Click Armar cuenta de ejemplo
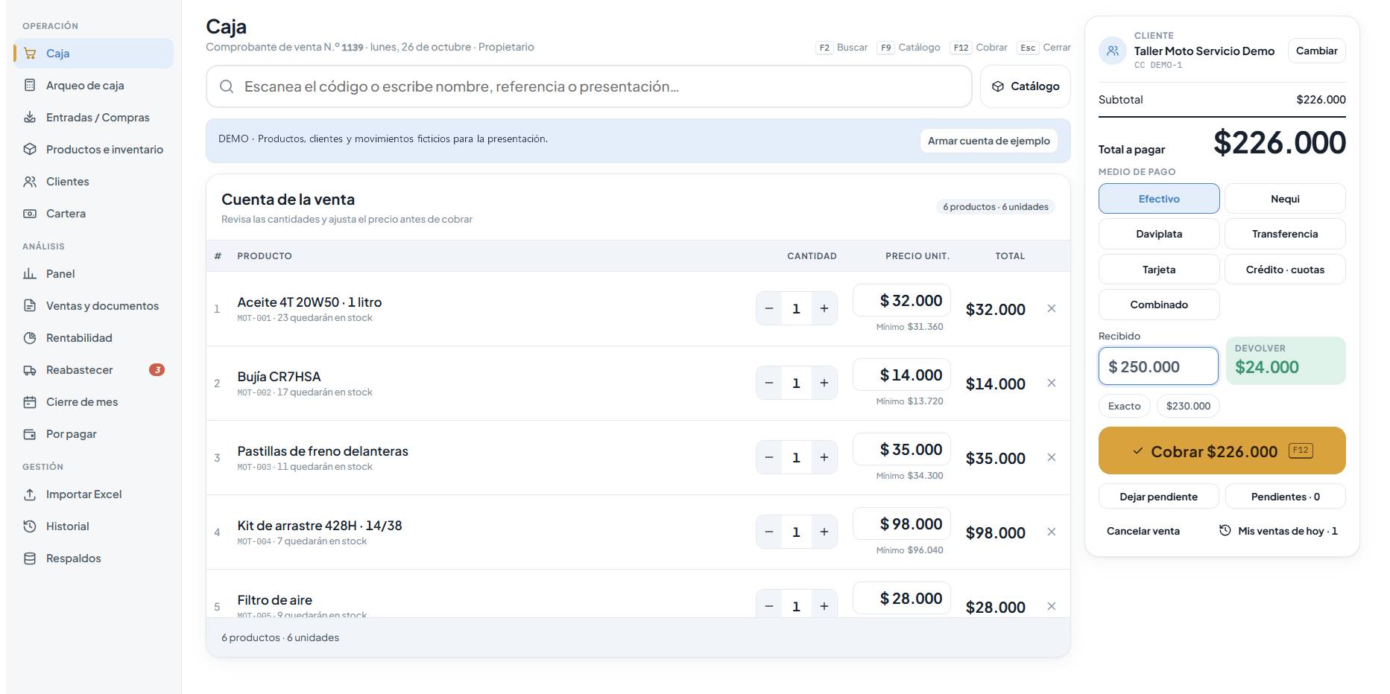This screenshot has height=694, width=1390. tap(988, 141)
